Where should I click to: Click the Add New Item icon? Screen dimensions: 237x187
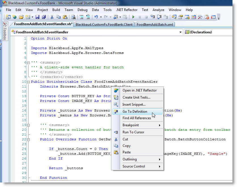click(x=28, y=17)
